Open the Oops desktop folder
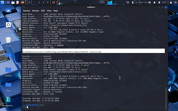Viewport: 178px width, 111px height. [8, 87]
